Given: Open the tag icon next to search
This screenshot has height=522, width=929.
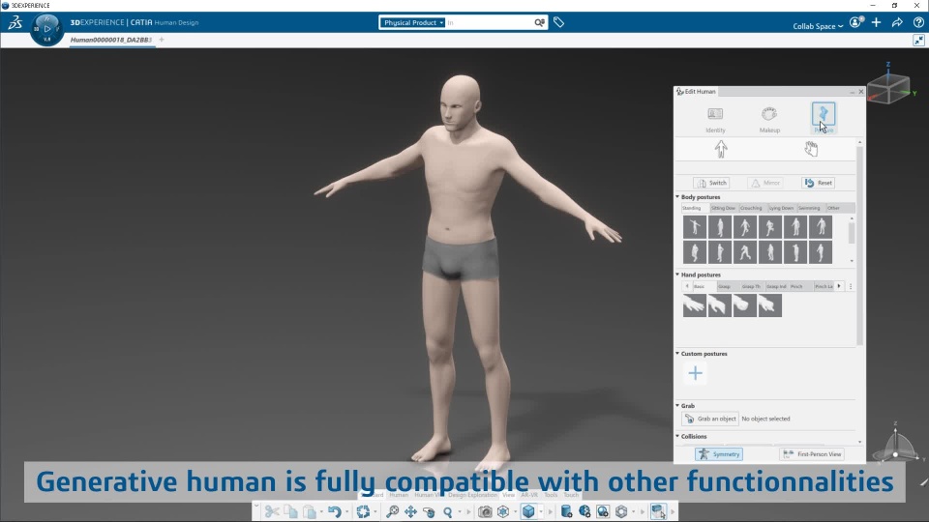Looking at the screenshot, I should pyautogui.click(x=558, y=22).
